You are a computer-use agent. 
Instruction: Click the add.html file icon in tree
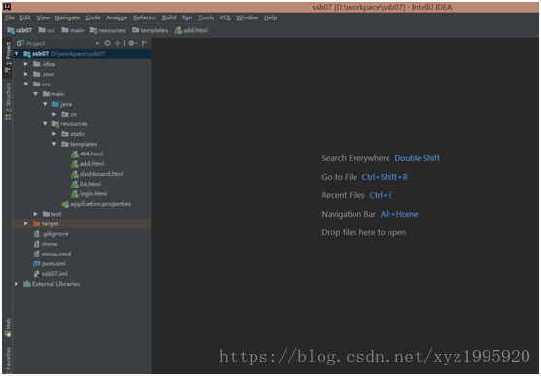pyautogui.click(x=75, y=164)
